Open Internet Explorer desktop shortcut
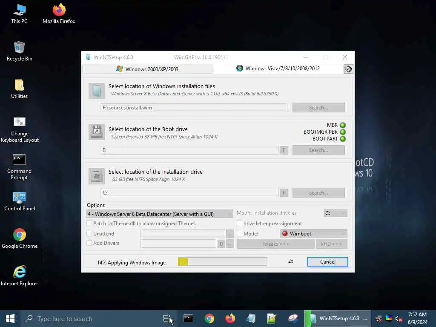Viewport: 436px width, 327px height. [20, 276]
